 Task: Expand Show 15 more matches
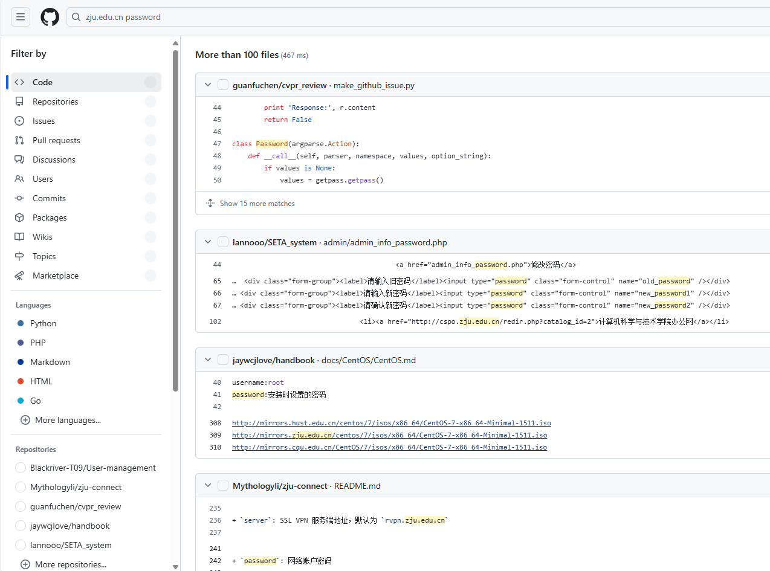(257, 204)
